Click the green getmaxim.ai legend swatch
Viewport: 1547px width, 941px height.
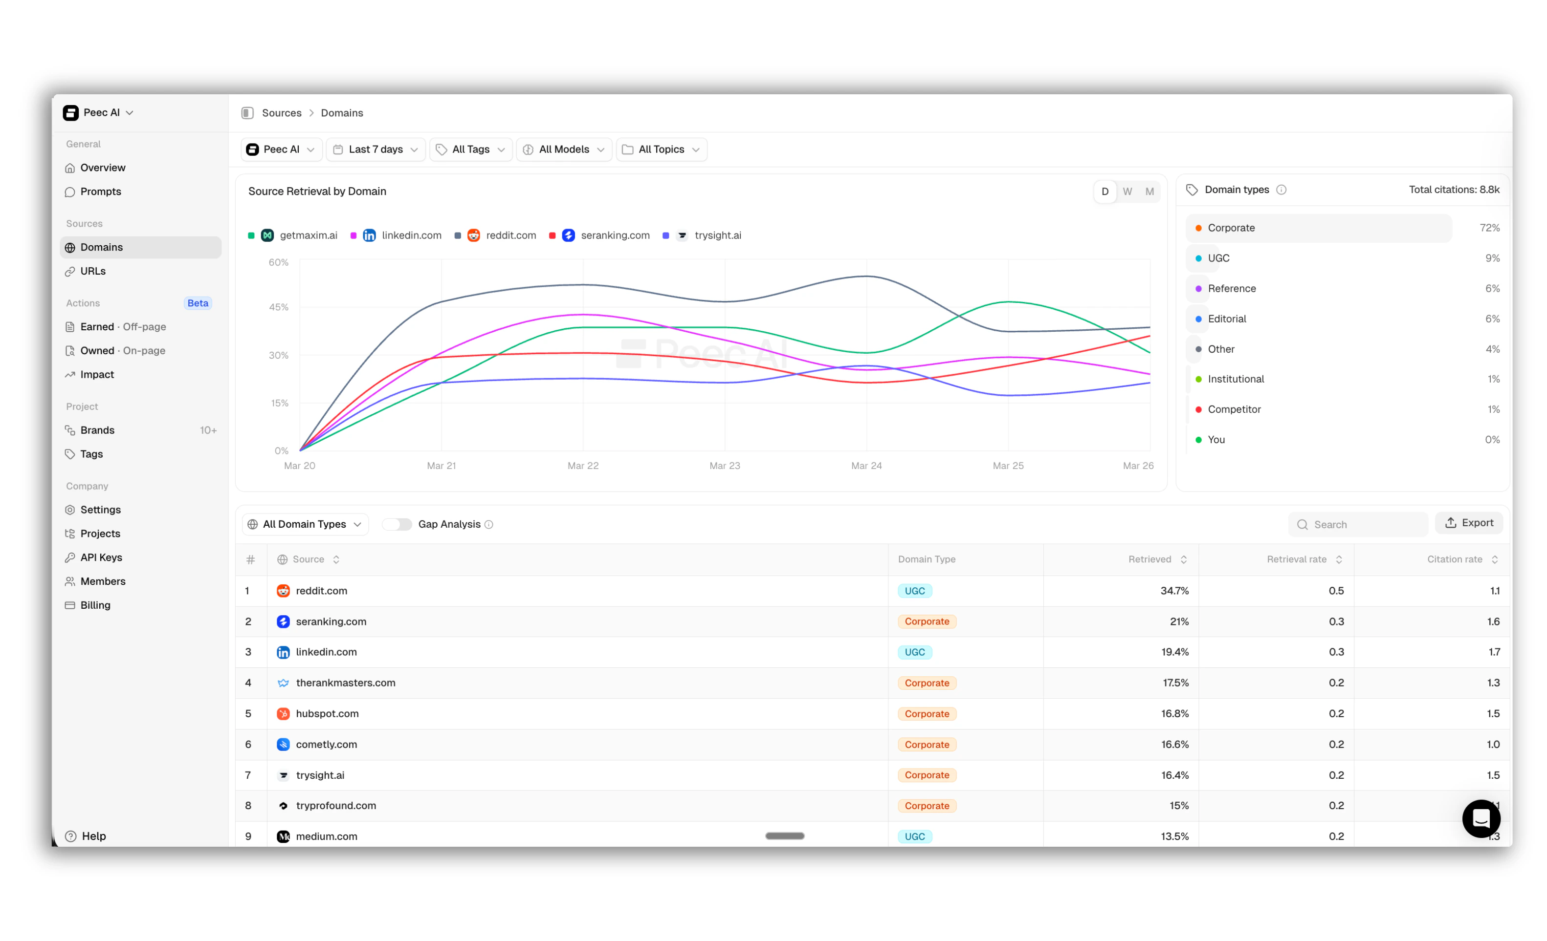point(251,236)
